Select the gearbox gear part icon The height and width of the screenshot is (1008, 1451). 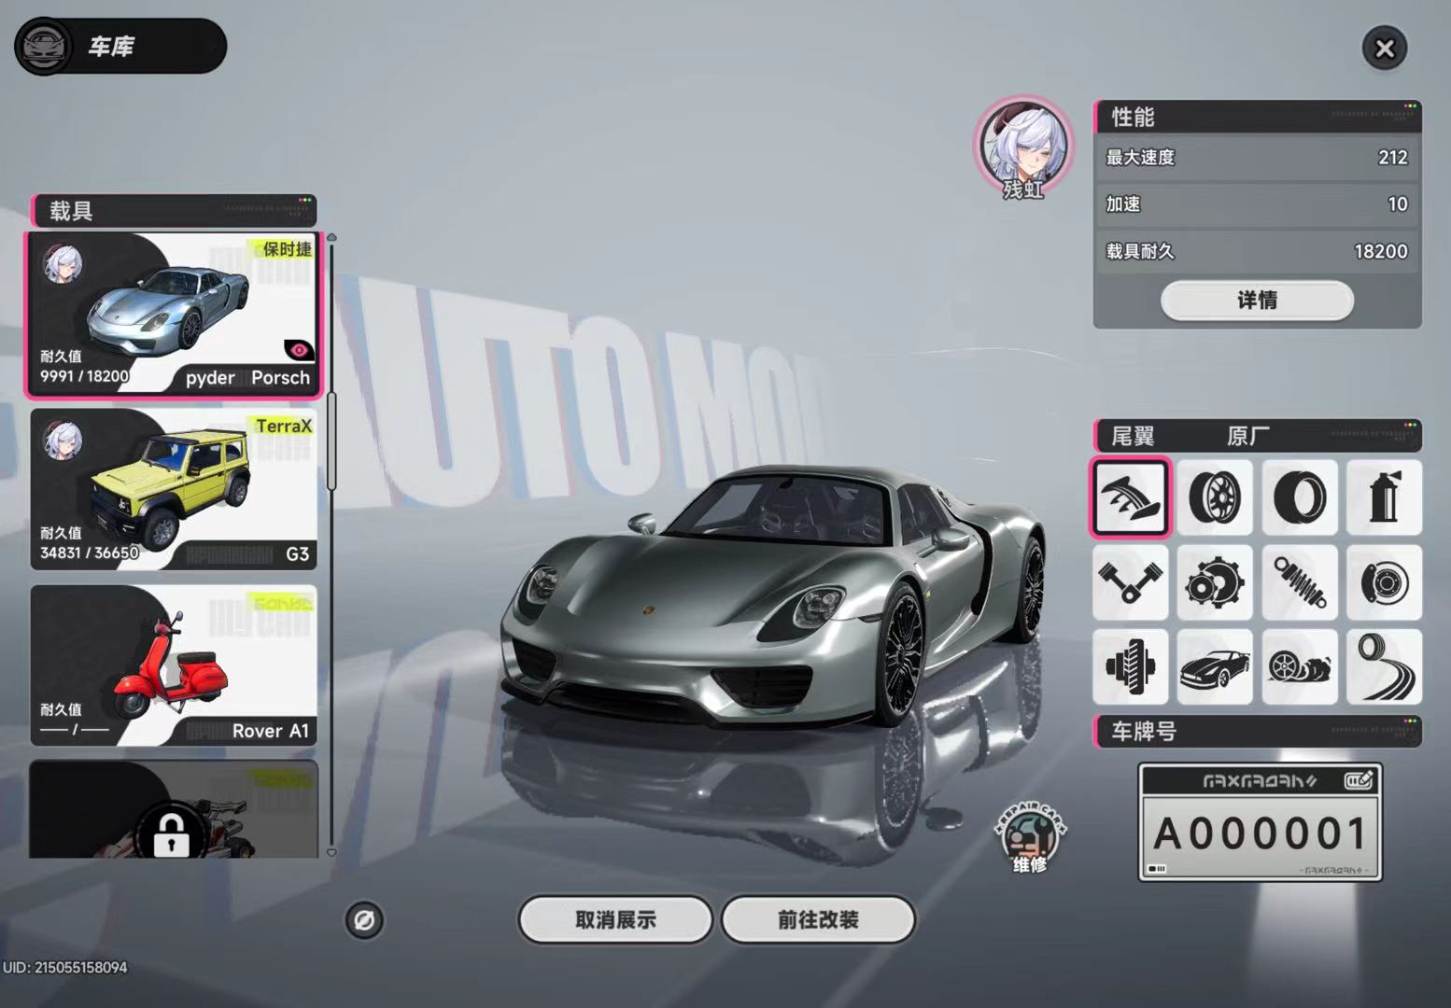tap(1215, 582)
